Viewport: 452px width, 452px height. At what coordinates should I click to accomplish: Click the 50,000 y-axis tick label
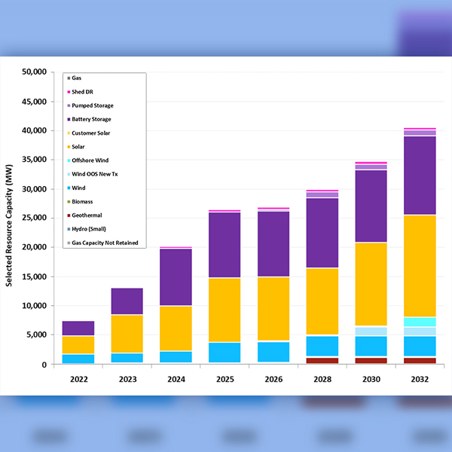pos(35,72)
